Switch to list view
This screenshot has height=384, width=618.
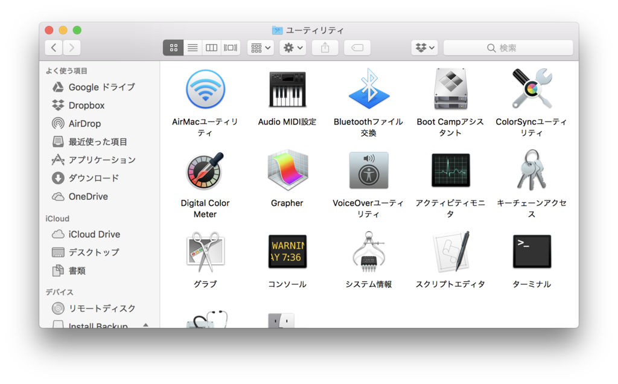(x=192, y=47)
